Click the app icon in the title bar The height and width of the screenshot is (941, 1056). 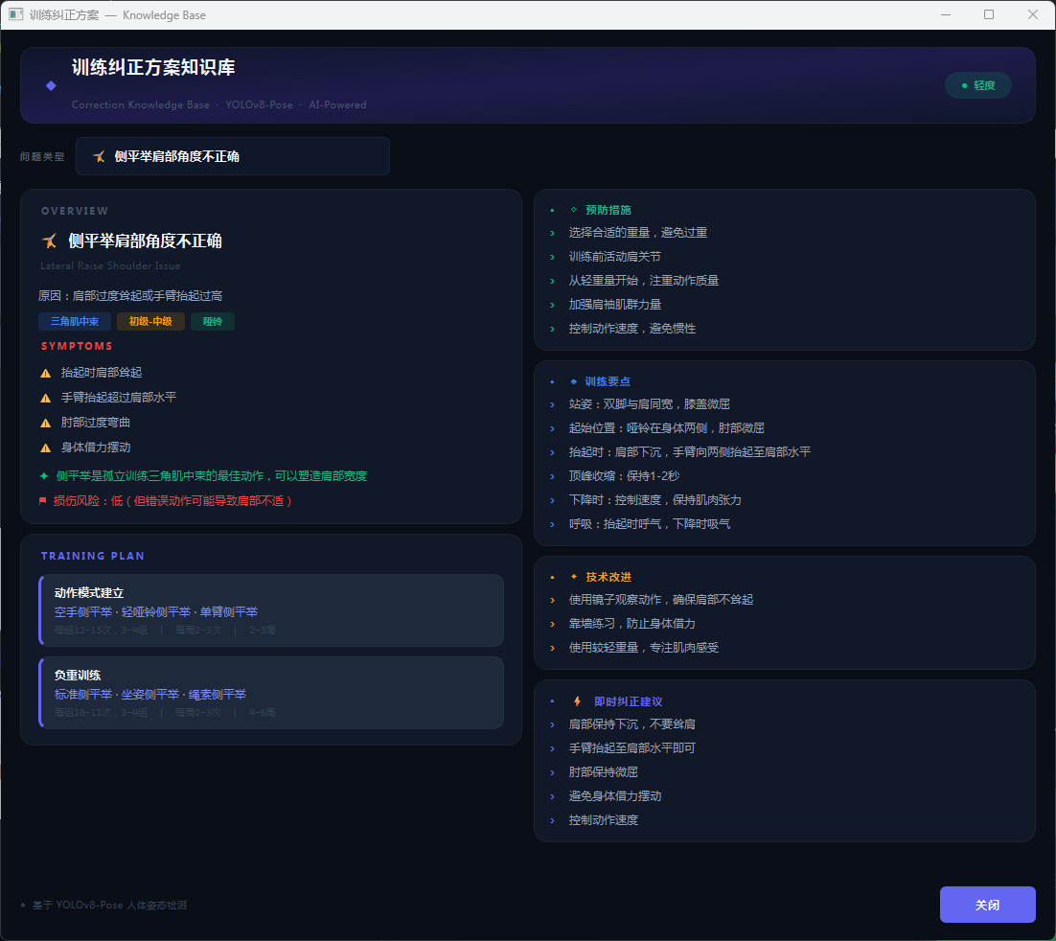click(x=15, y=14)
